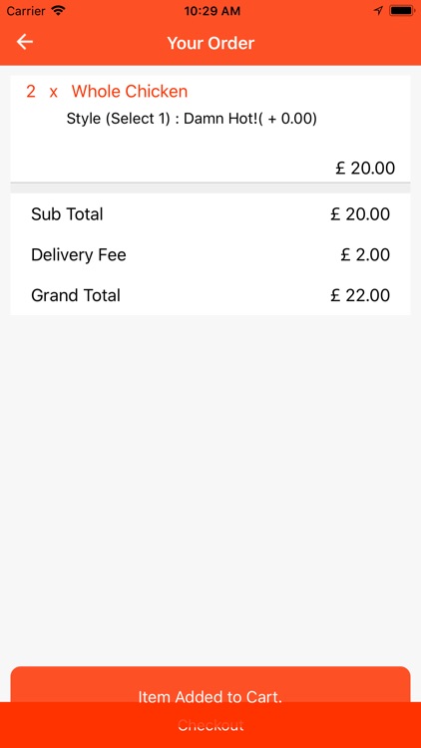Click the item price £ 20.00
Screen dimensions: 421x748
(365, 168)
